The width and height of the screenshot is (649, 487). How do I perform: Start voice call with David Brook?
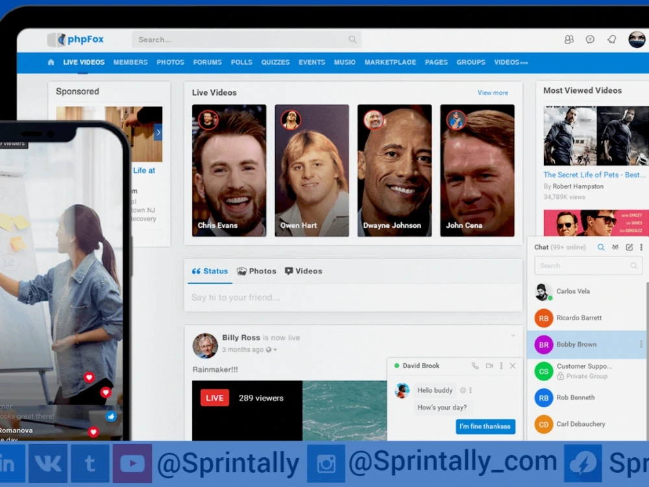[475, 366]
